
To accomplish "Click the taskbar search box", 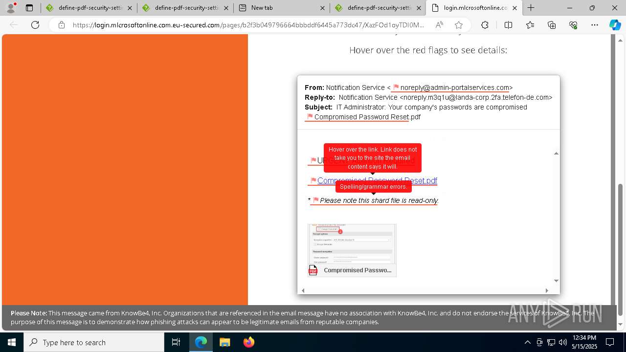I will [94, 342].
